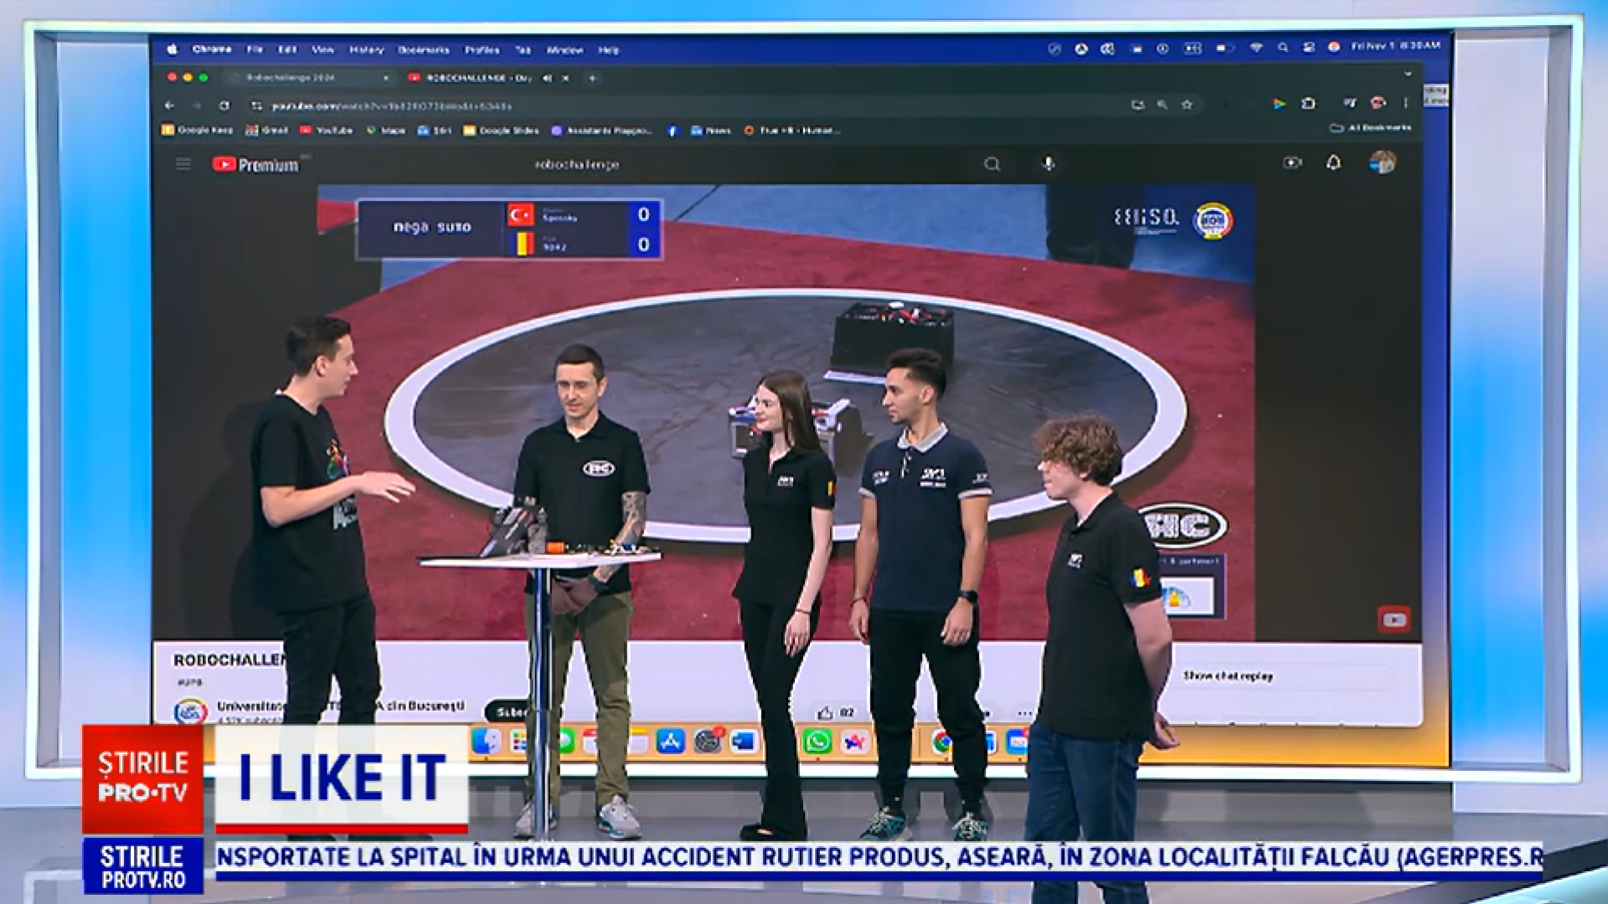Reload the page in Chrome

coord(224,106)
